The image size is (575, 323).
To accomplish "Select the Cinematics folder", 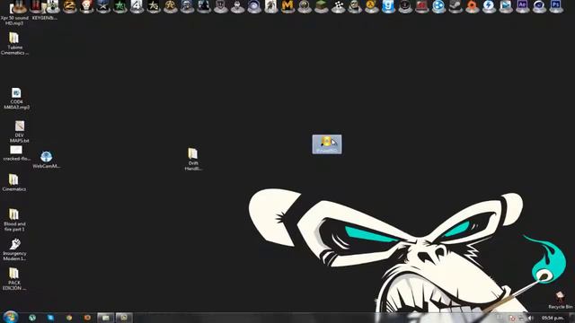I will pyautogui.click(x=14, y=183).
